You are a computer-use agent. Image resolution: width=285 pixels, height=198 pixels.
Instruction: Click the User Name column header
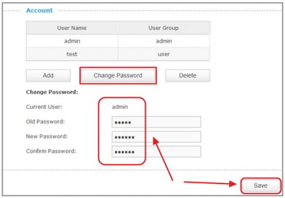pos(72,28)
